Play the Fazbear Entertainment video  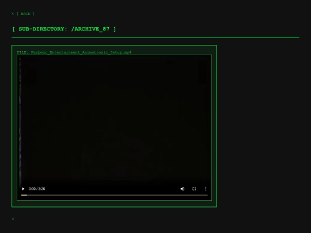(23, 189)
